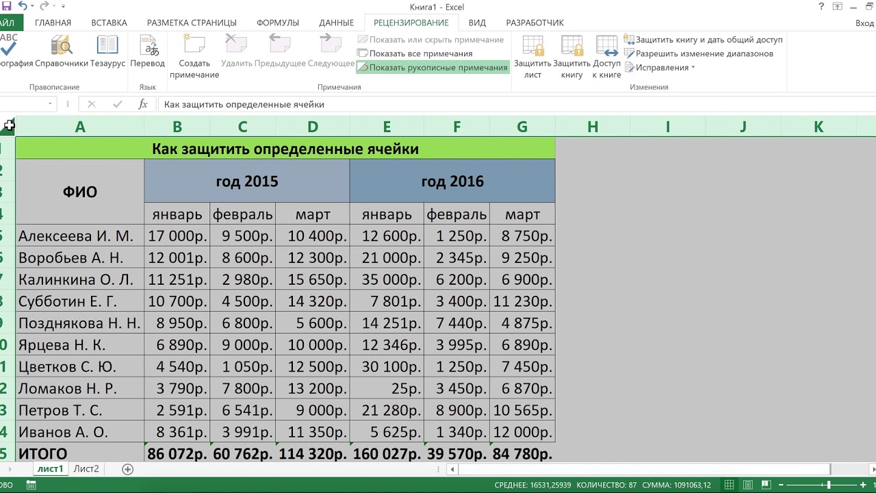This screenshot has height=493, width=876.
Task: Select the title cell Как защитить определенные ячейки
Action: pos(285,149)
